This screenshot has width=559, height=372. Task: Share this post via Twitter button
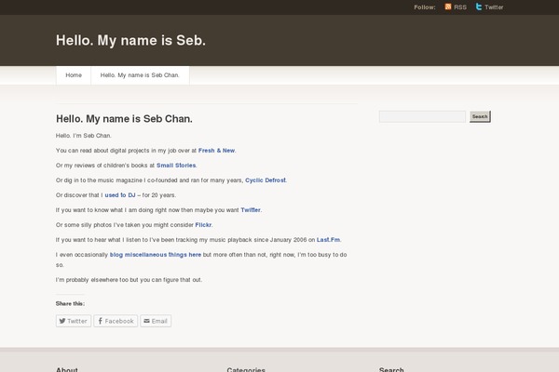74,321
